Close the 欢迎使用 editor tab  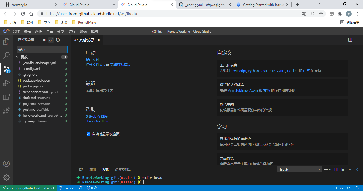point(99,40)
